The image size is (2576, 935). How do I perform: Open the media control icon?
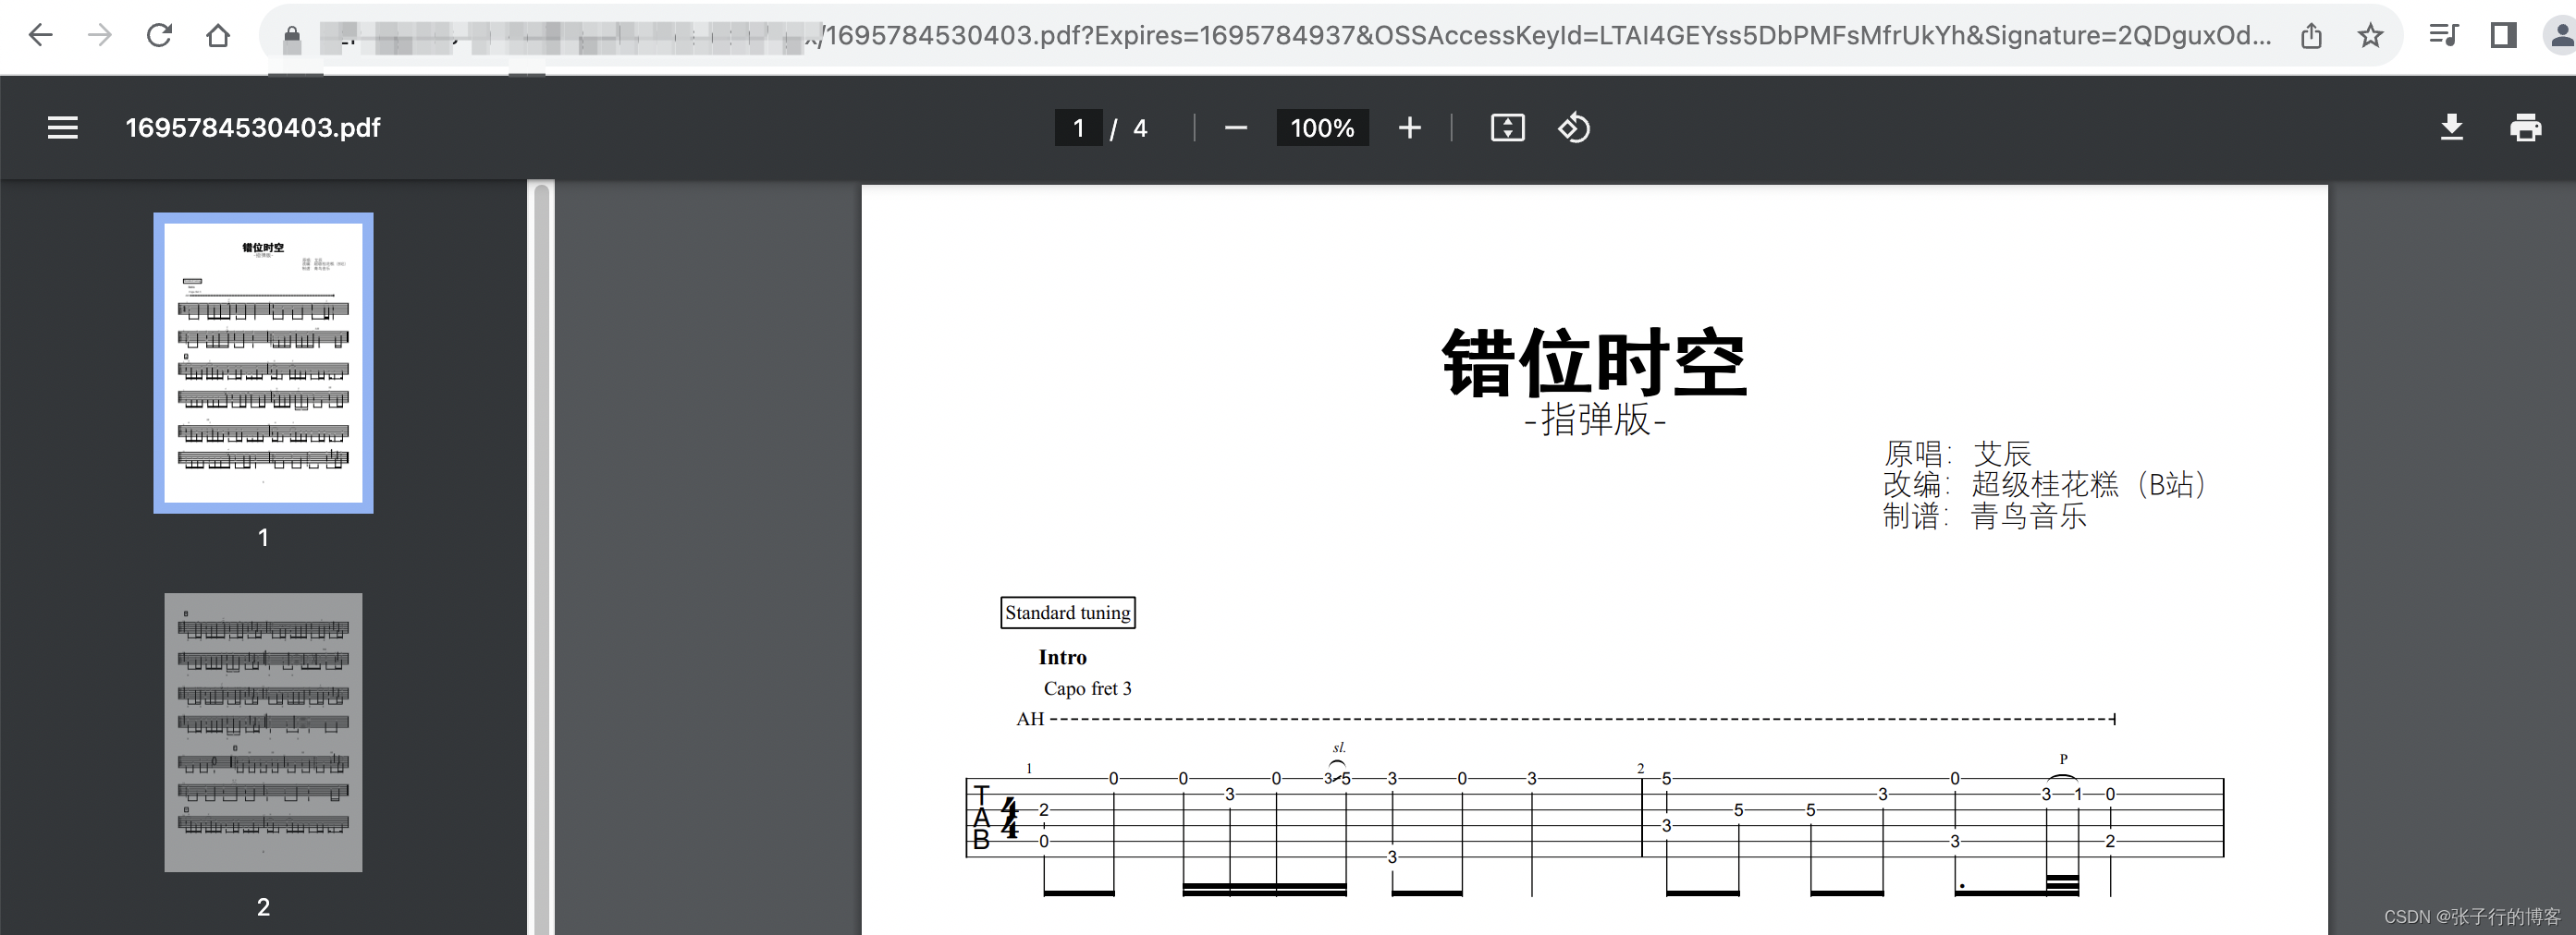pos(2444,36)
